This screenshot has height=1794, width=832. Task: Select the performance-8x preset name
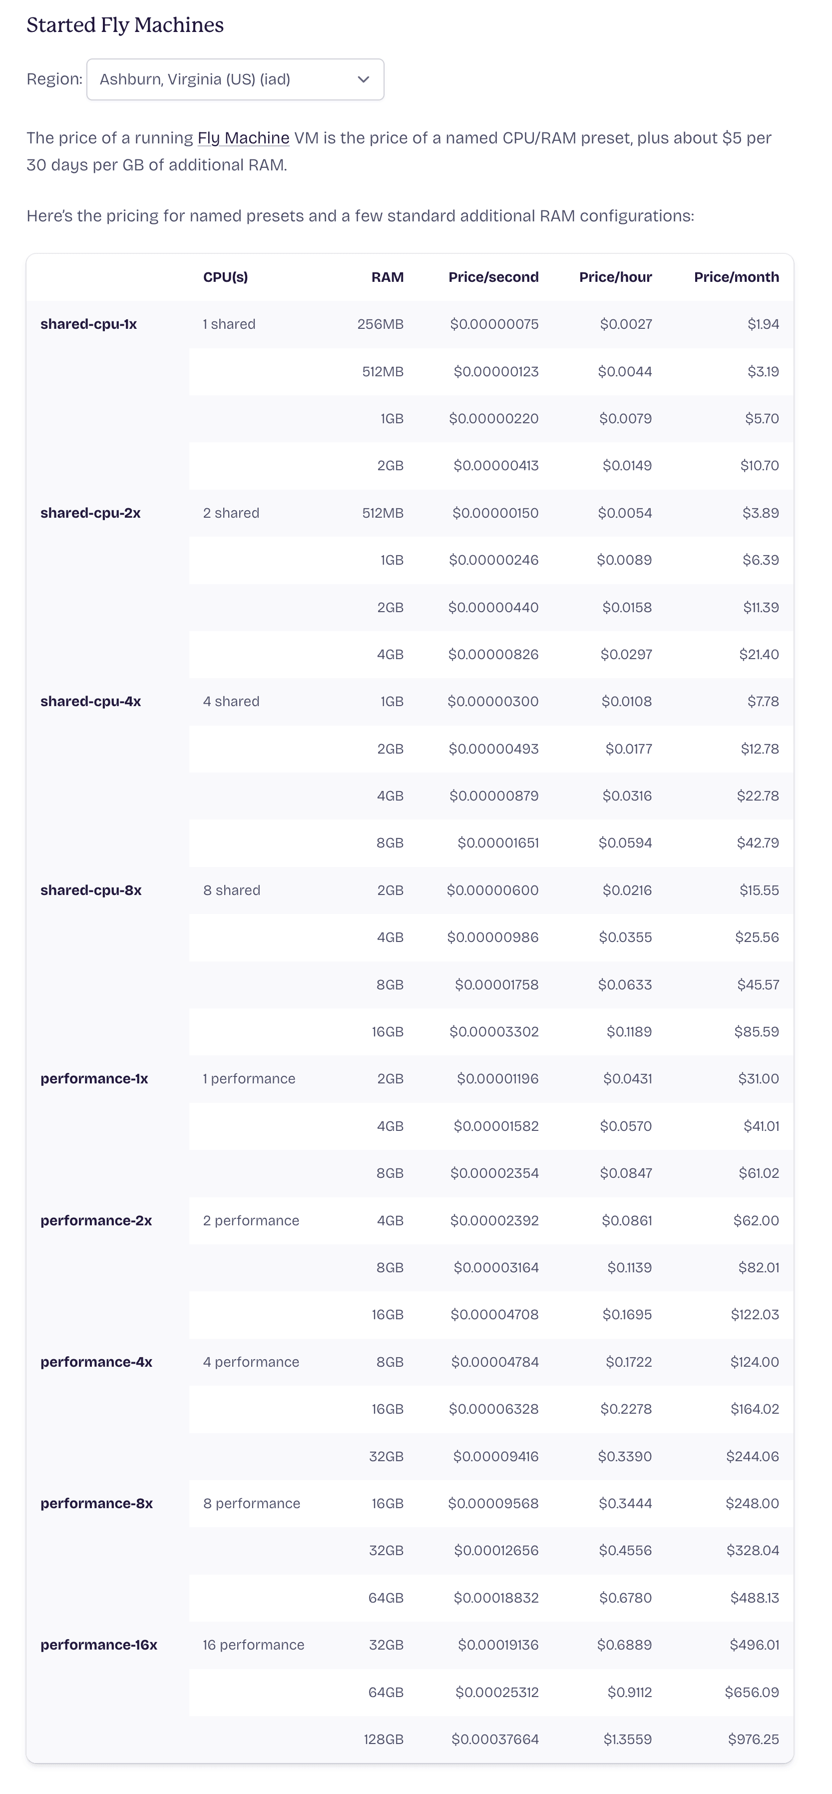click(x=96, y=1503)
